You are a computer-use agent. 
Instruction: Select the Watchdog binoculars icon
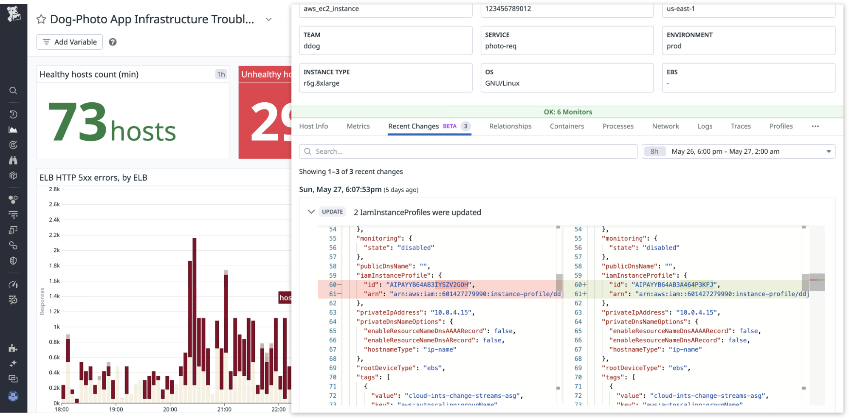pyautogui.click(x=13, y=160)
